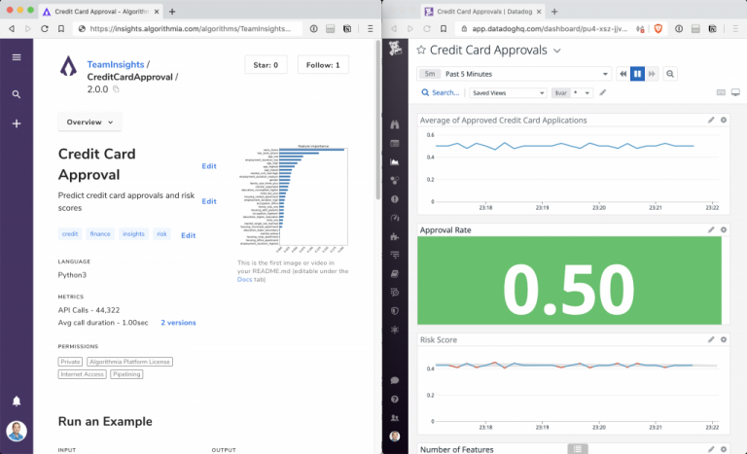Expand the Overview dropdown

coord(89,122)
